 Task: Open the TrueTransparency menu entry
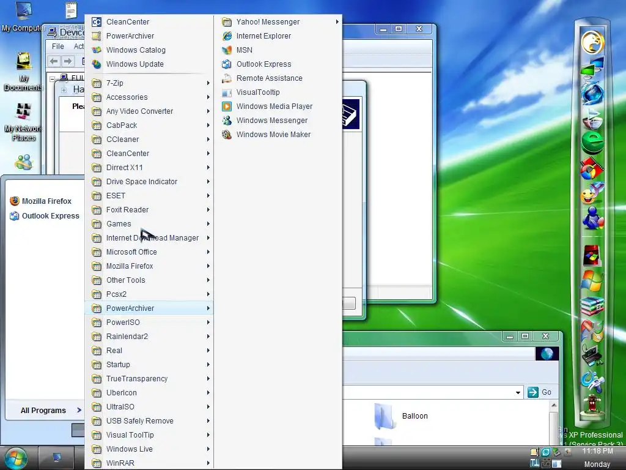(x=149, y=378)
